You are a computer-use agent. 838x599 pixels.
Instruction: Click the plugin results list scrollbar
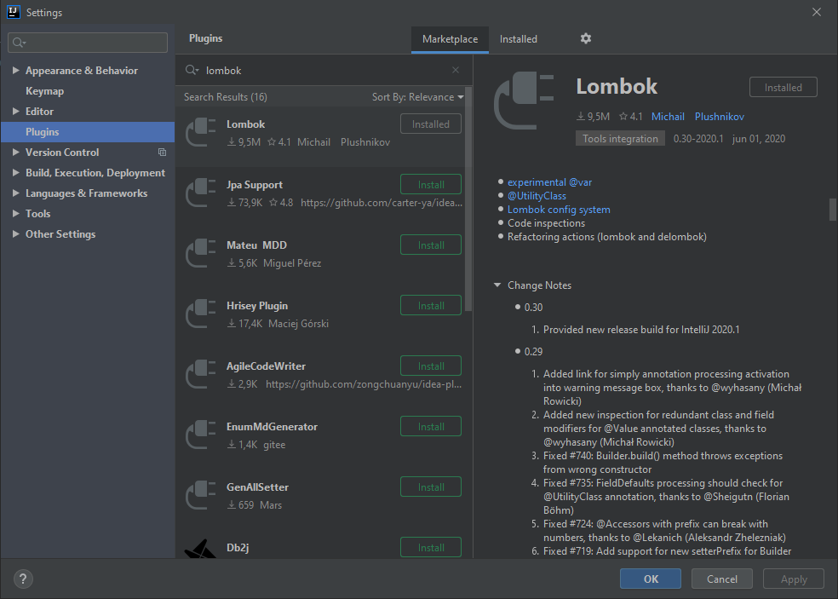(x=468, y=199)
